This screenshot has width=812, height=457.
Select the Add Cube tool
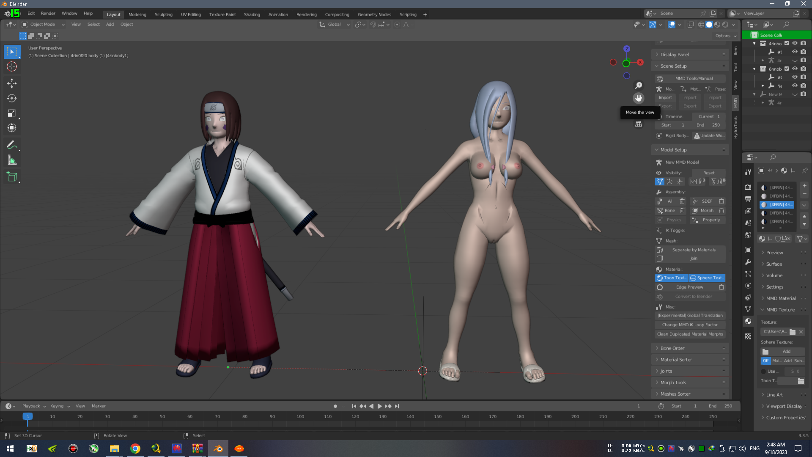[12, 176]
